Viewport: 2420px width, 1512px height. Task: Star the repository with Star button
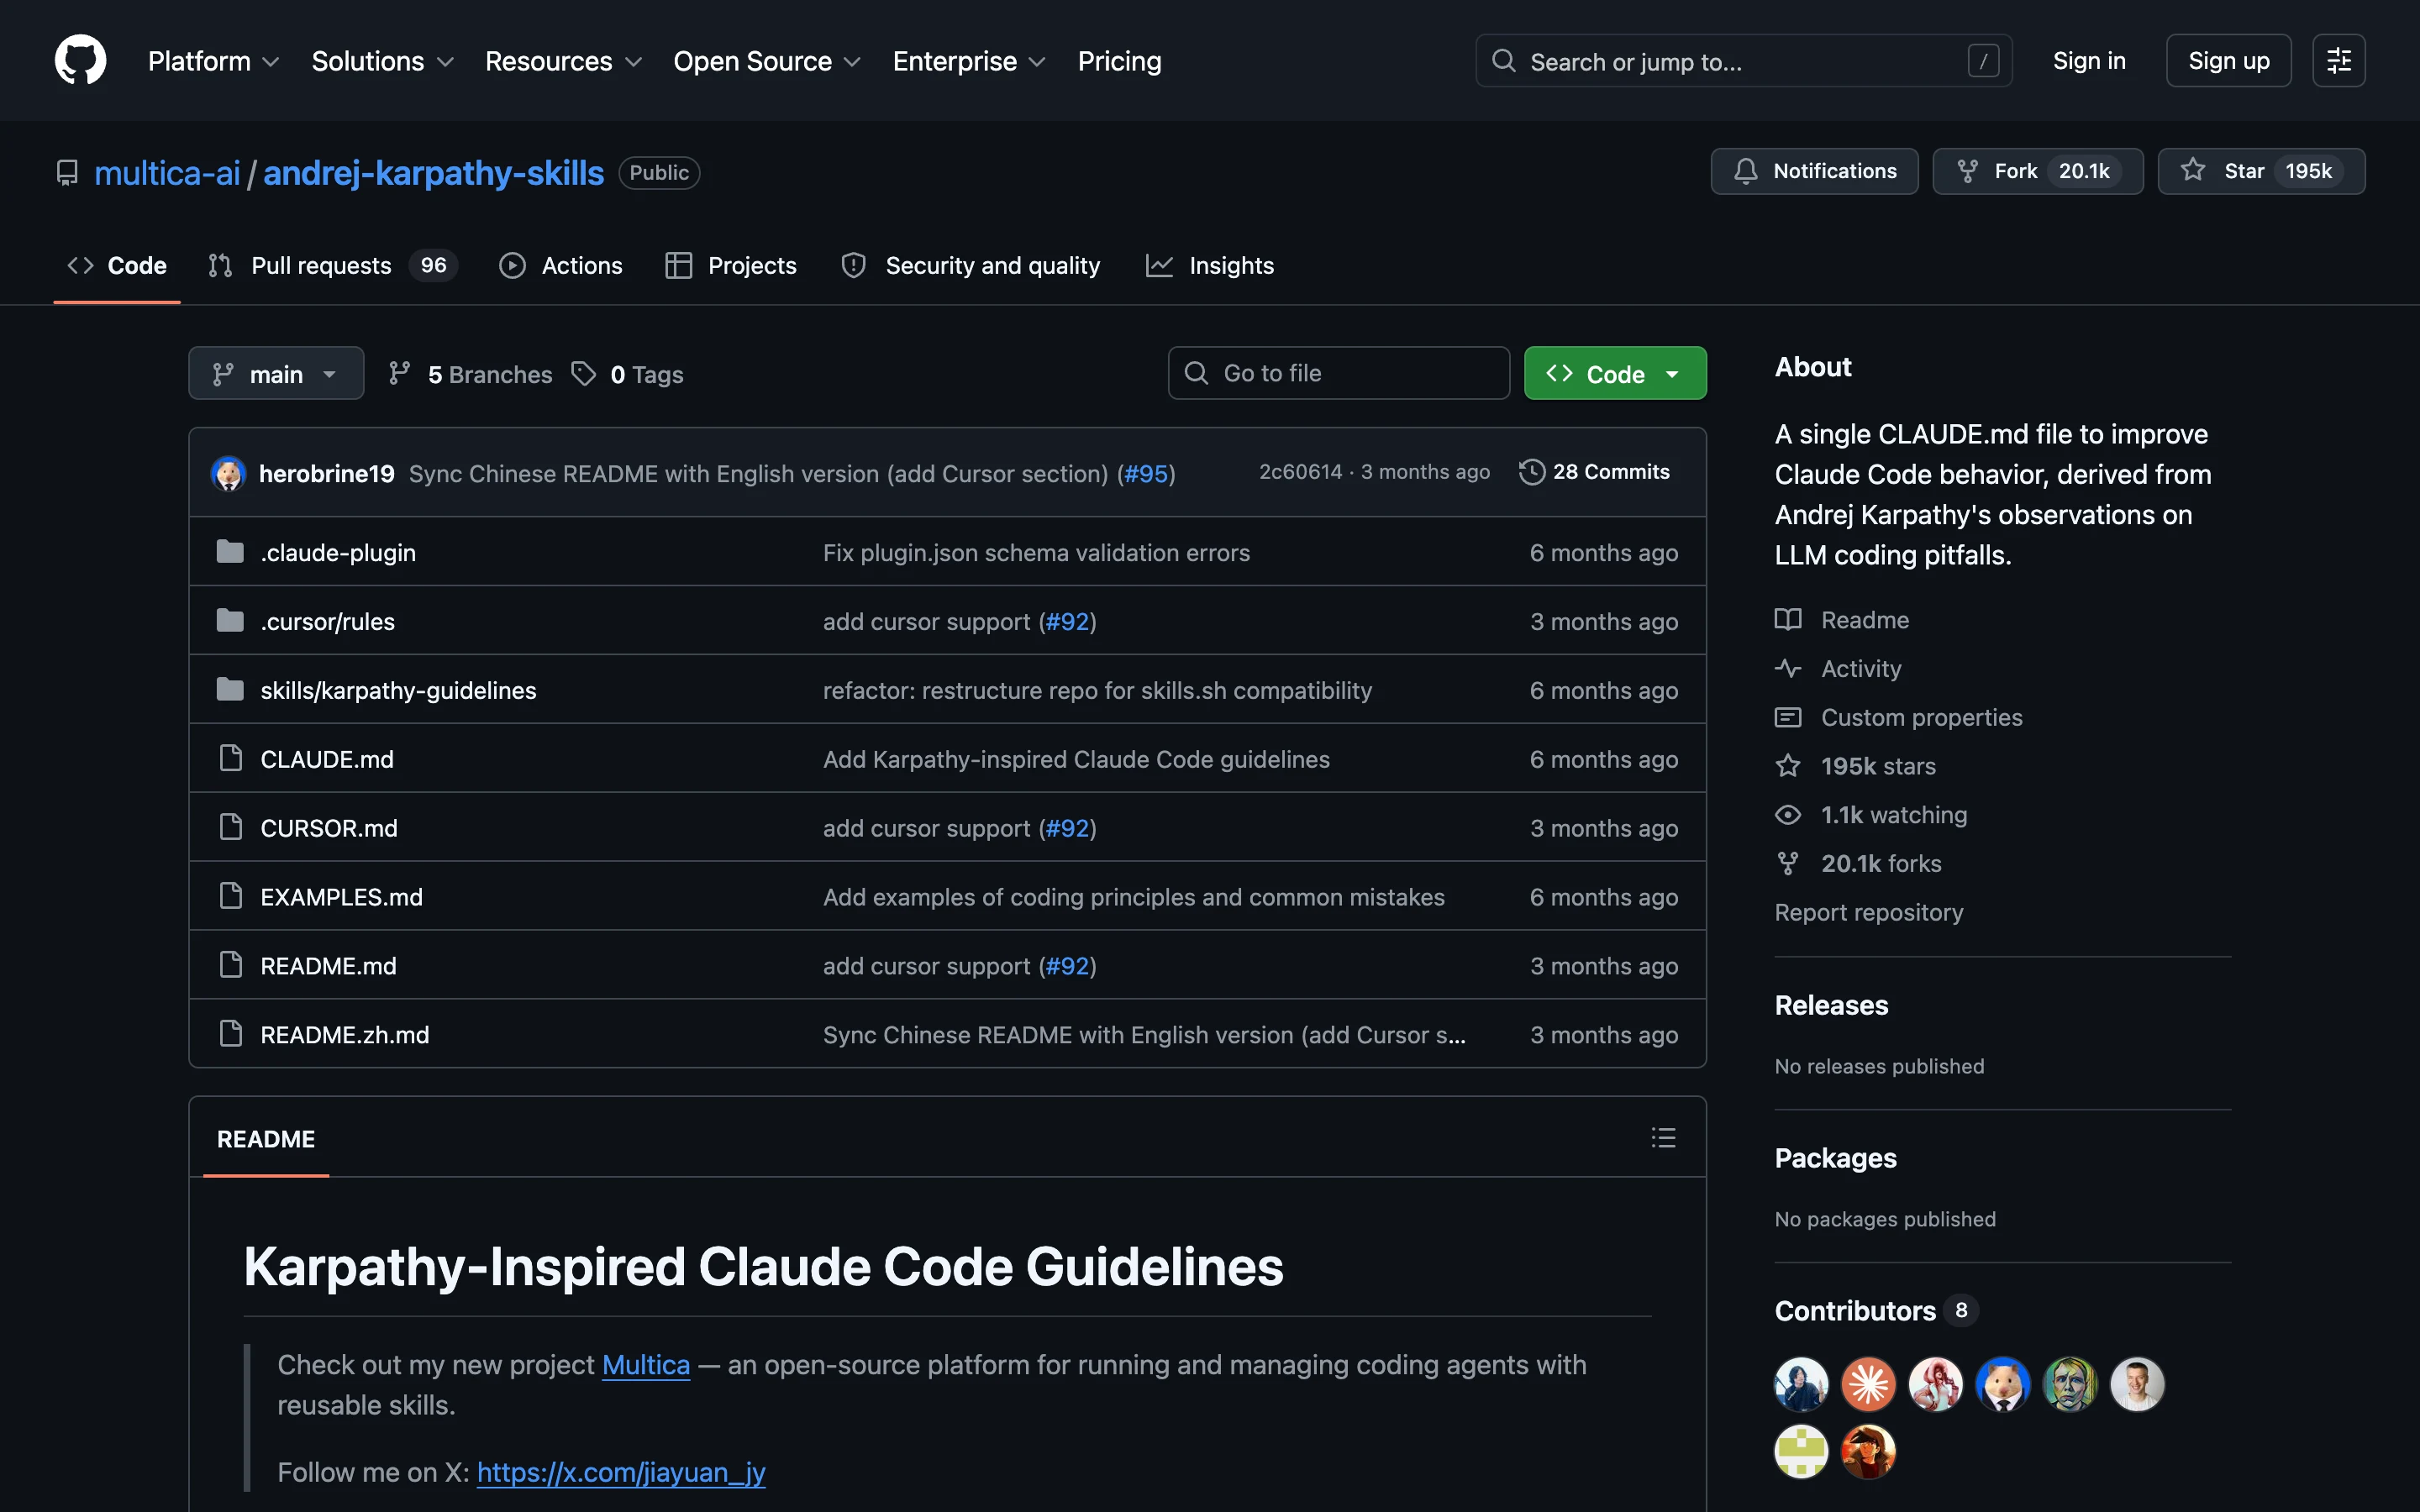point(2260,171)
